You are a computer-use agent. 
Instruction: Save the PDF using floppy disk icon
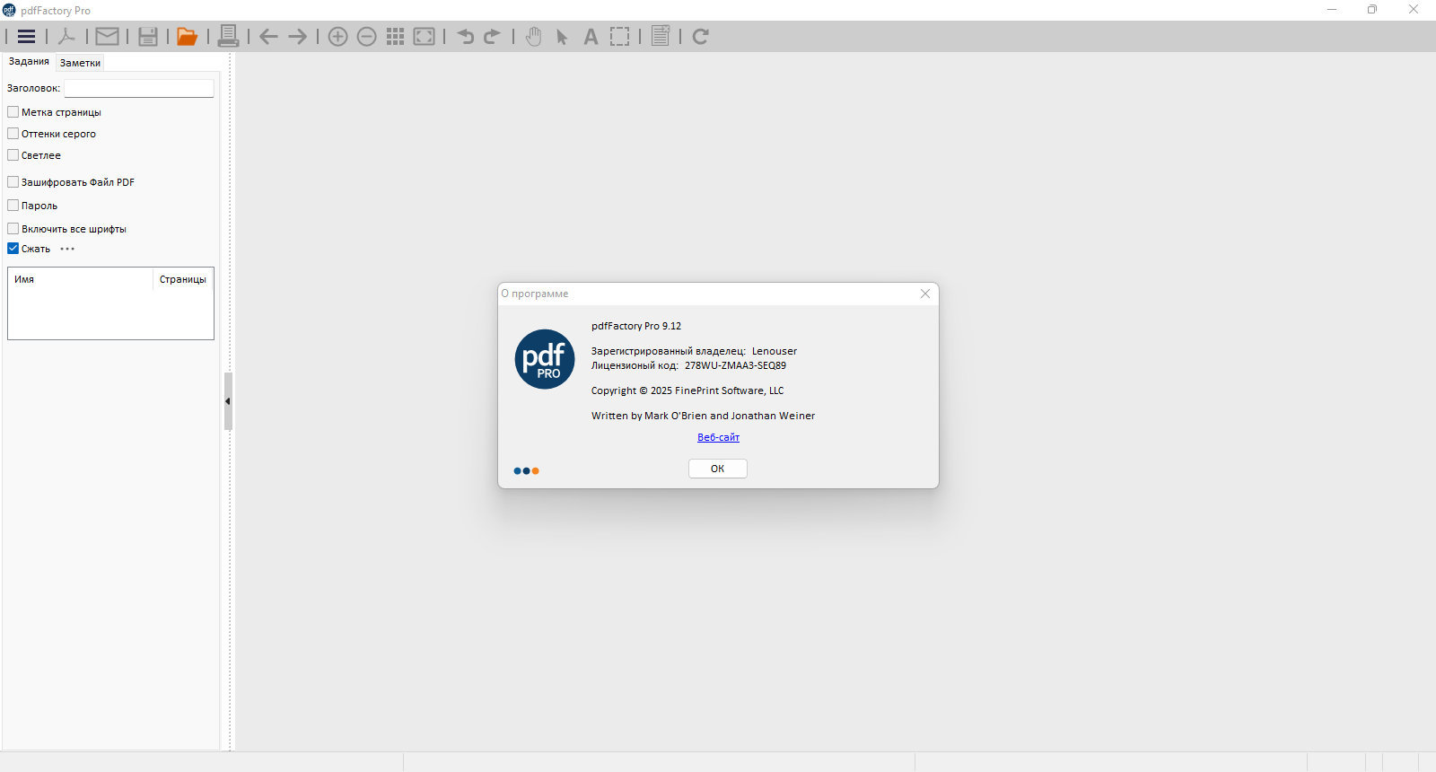[x=148, y=37]
